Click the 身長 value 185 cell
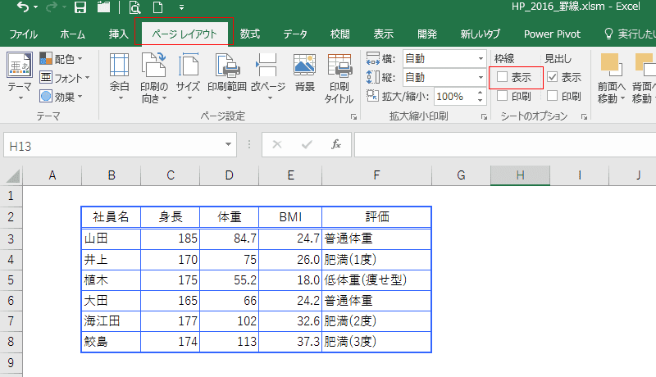656x377 pixels. pos(171,238)
